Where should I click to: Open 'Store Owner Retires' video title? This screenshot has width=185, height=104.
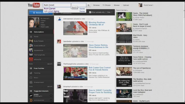98,46
